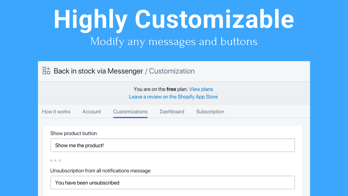Click the View plans link
This screenshot has width=348, height=196.
[x=201, y=89]
